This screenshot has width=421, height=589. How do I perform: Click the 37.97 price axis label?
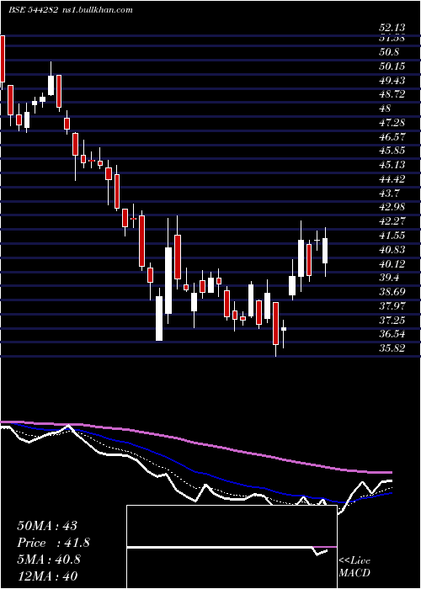[x=392, y=305]
